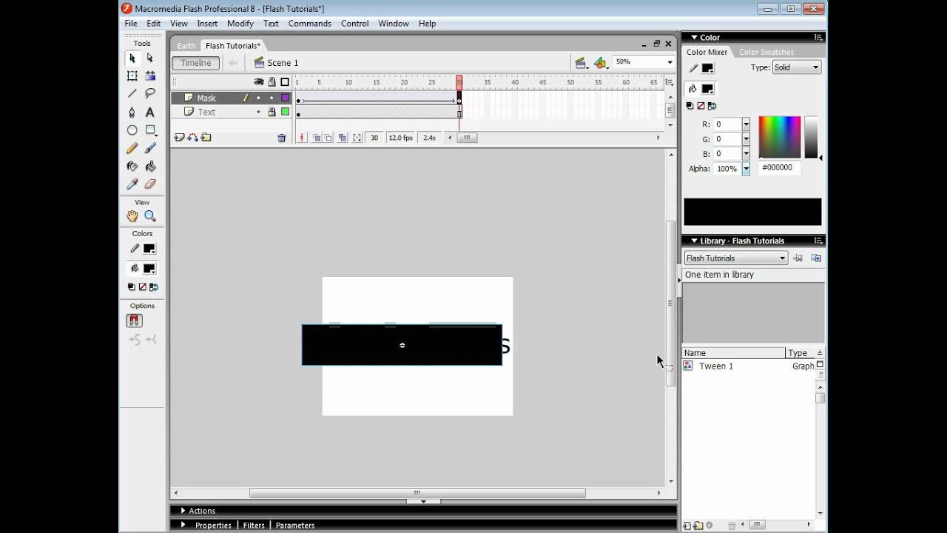Open the Modify menu
The width and height of the screenshot is (947, 533).
point(240,24)
